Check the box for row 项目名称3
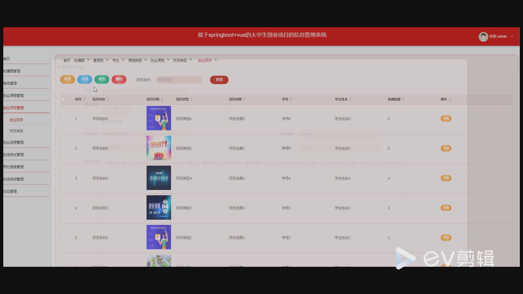523x294 pixels. [x=63, y=209]
